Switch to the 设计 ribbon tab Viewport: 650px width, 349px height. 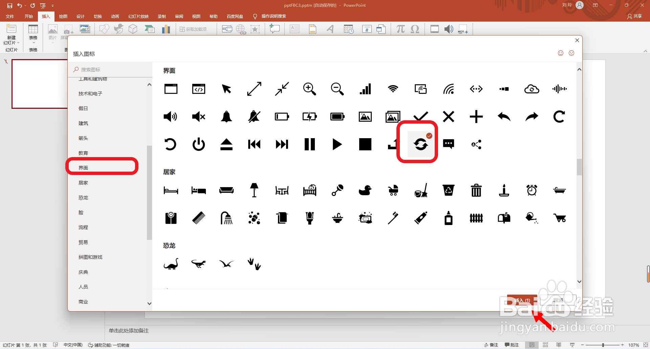pyautogui.click(x=81, y=16)
